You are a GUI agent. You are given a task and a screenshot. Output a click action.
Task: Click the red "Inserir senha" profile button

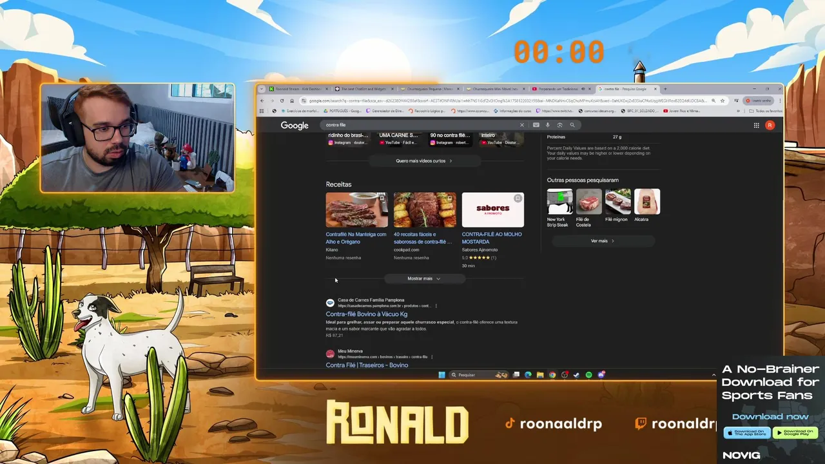[758, 101]
